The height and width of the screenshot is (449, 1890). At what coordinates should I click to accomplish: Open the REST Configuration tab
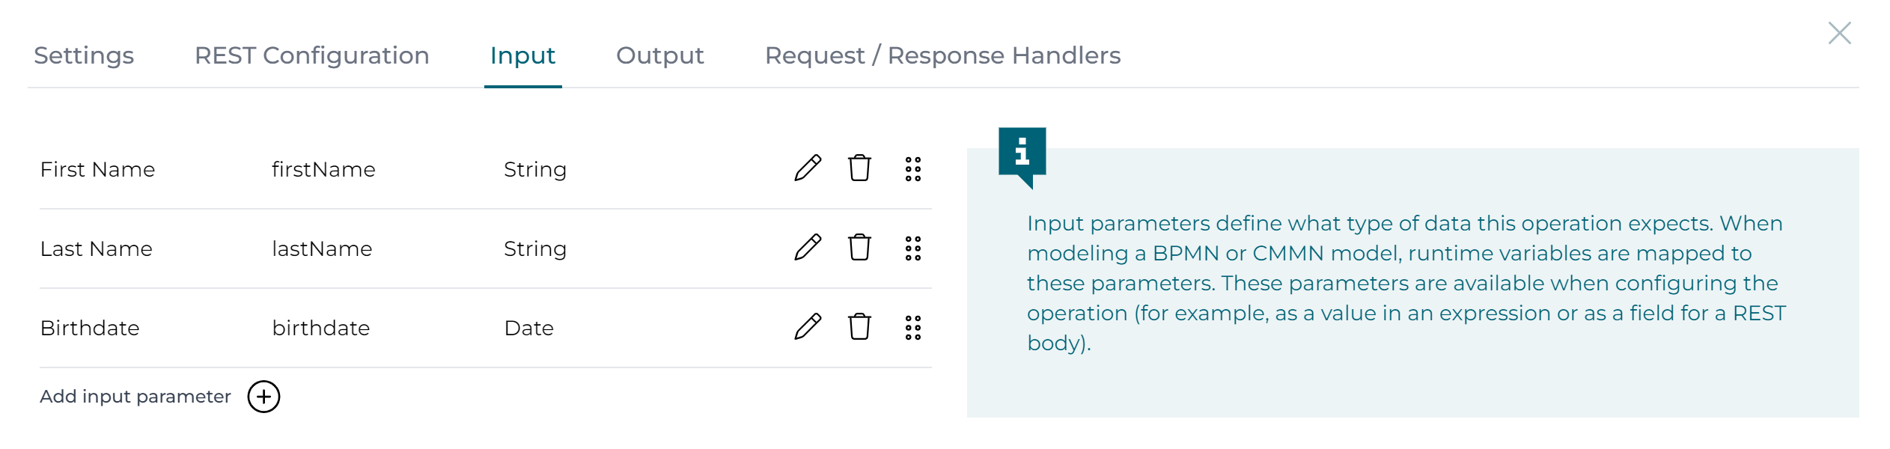(x=311, y=55)
